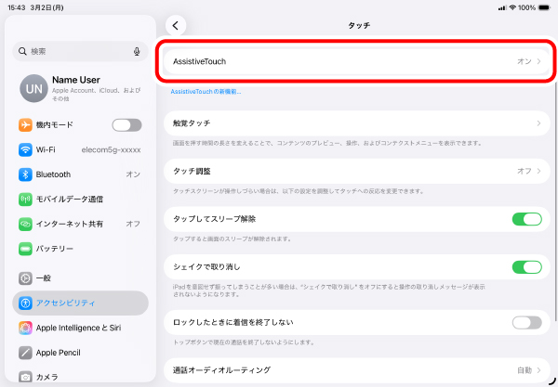
Task: Open the AssistiveTouch row chevron
Action: coord(539,61)
